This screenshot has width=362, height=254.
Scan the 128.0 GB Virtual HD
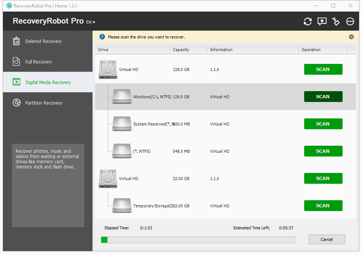point(323,69)
